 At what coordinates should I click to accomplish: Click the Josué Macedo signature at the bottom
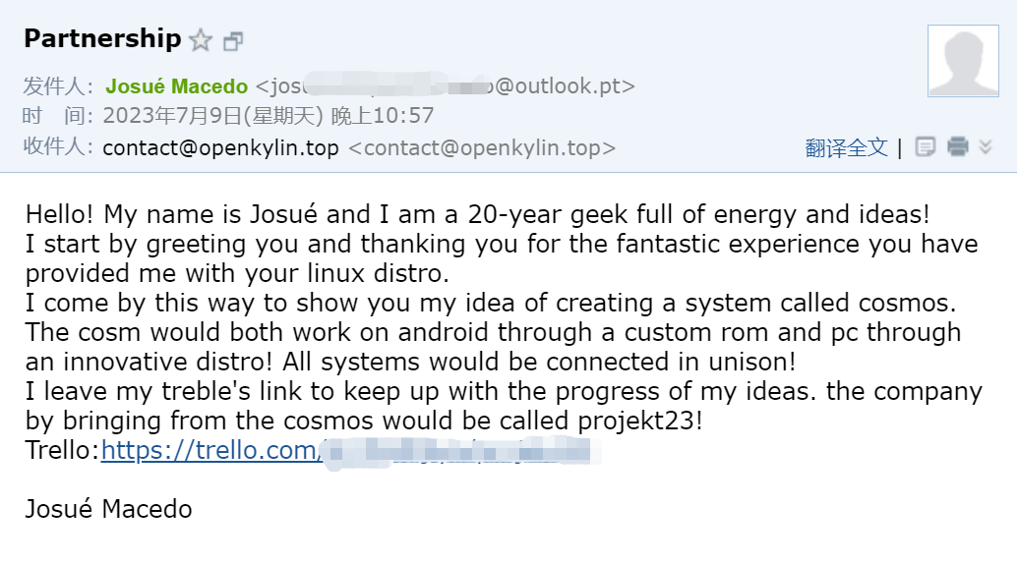(x=108, y=509)
